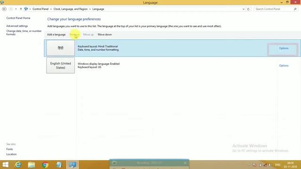
Task: Open Change date, time, or number formats
Action: click(24, 32)
